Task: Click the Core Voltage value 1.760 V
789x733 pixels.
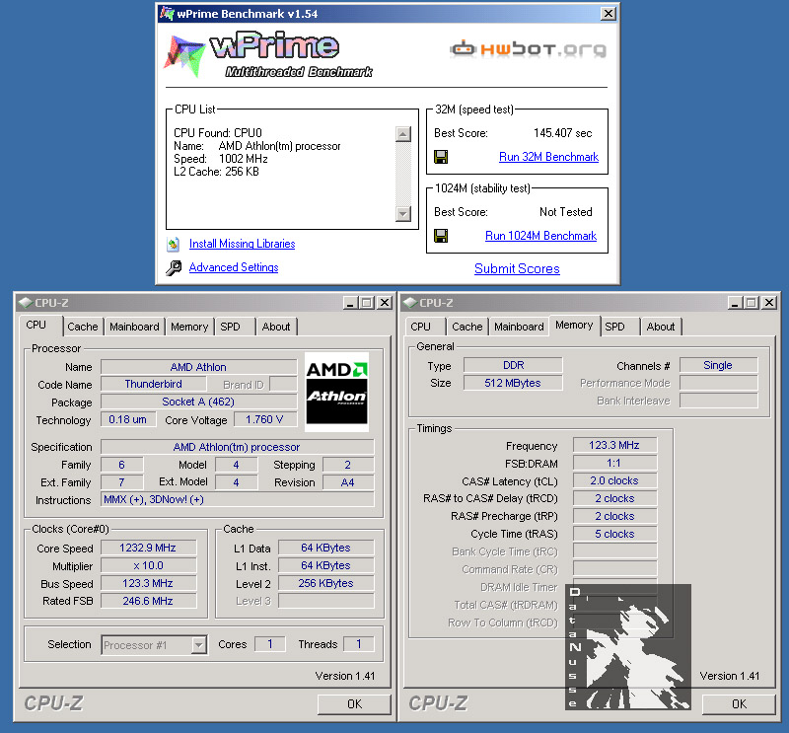Action: pyautogui.click(x=264, y=419)
